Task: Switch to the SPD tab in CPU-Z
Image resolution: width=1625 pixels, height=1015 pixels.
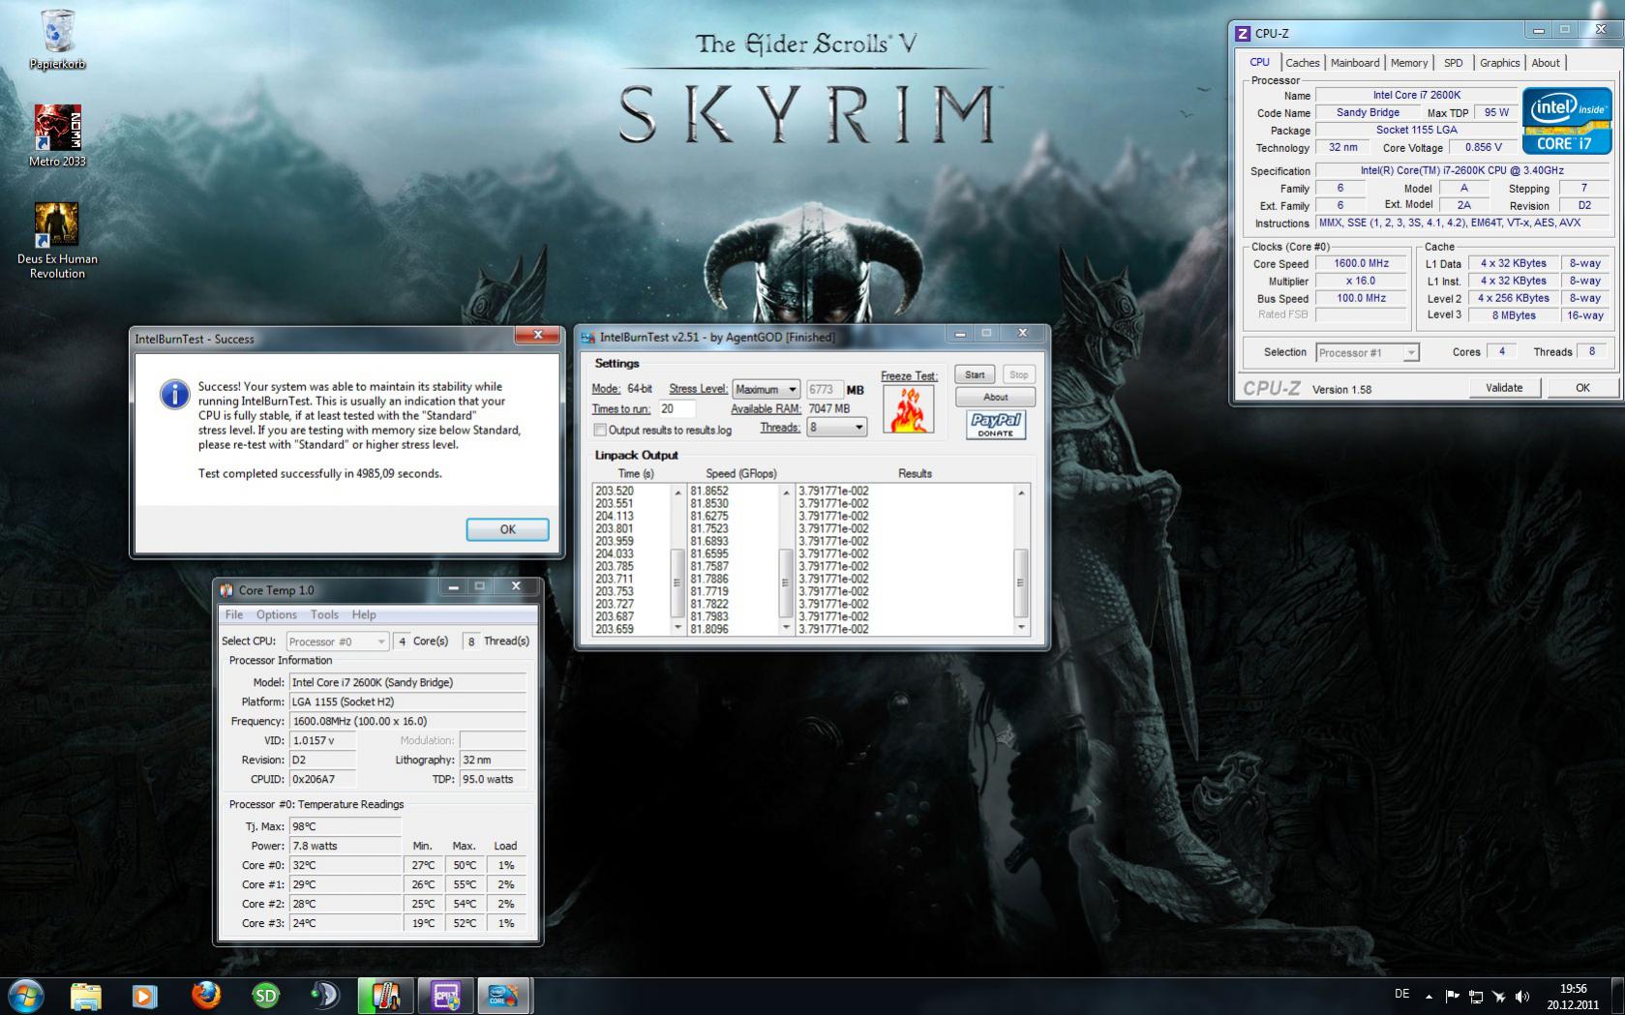Action: click(x=1454, y=63)
